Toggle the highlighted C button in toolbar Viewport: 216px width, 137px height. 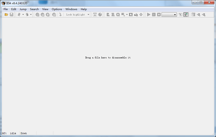pyautogui.click(x=186, y=15)
